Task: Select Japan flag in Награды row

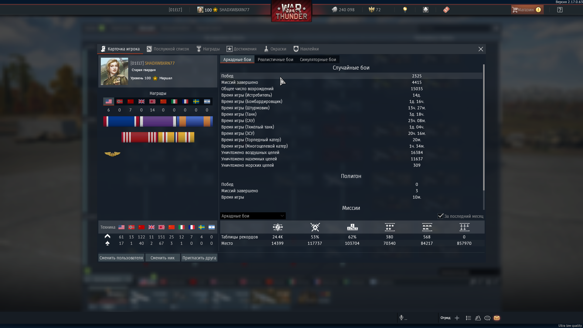Action: click(152, 101)
